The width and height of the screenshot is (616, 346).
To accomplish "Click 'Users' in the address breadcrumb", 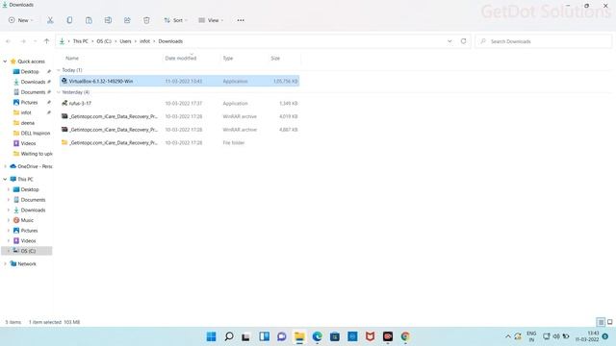I will click(125, 41).
